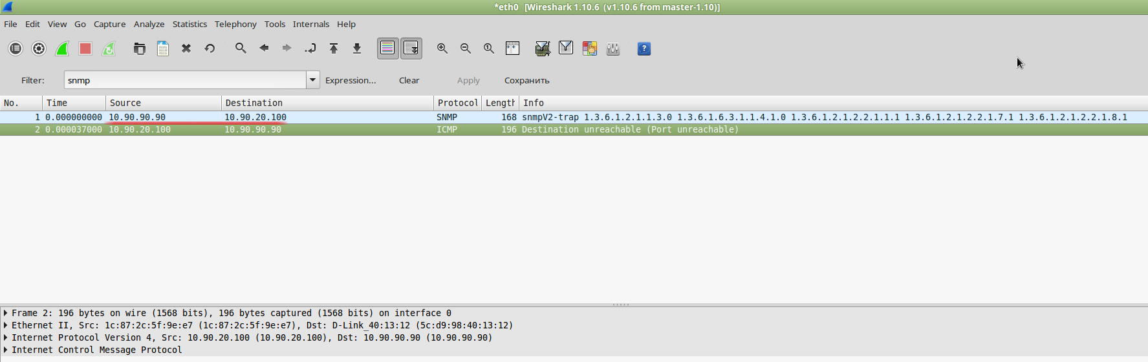The height and width of the screenshot is (362, 1148).
Task: Sort by the No. column header
Action: [21, 103]
